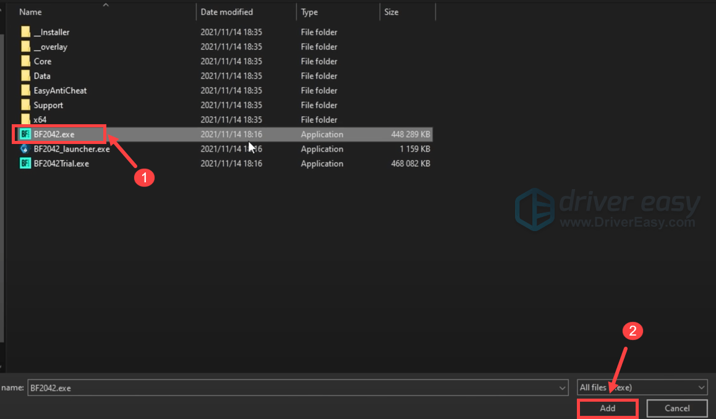
Task: Click the EasyAntiCheat folder icon
Action: [x=25, y=90]
